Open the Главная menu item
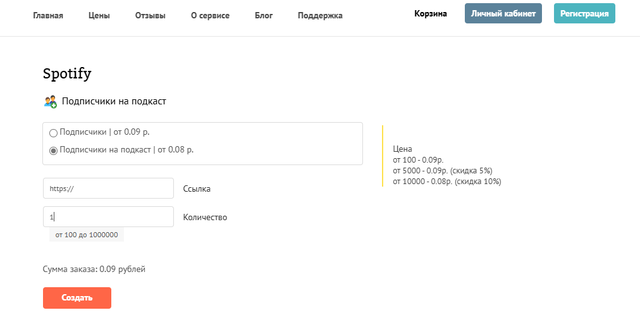The width and height of the screenshot is (640, 322). [x=48, y=16]
